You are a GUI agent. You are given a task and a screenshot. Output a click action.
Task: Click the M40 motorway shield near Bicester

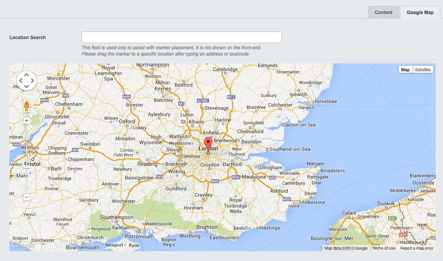[x=126, y=97]
